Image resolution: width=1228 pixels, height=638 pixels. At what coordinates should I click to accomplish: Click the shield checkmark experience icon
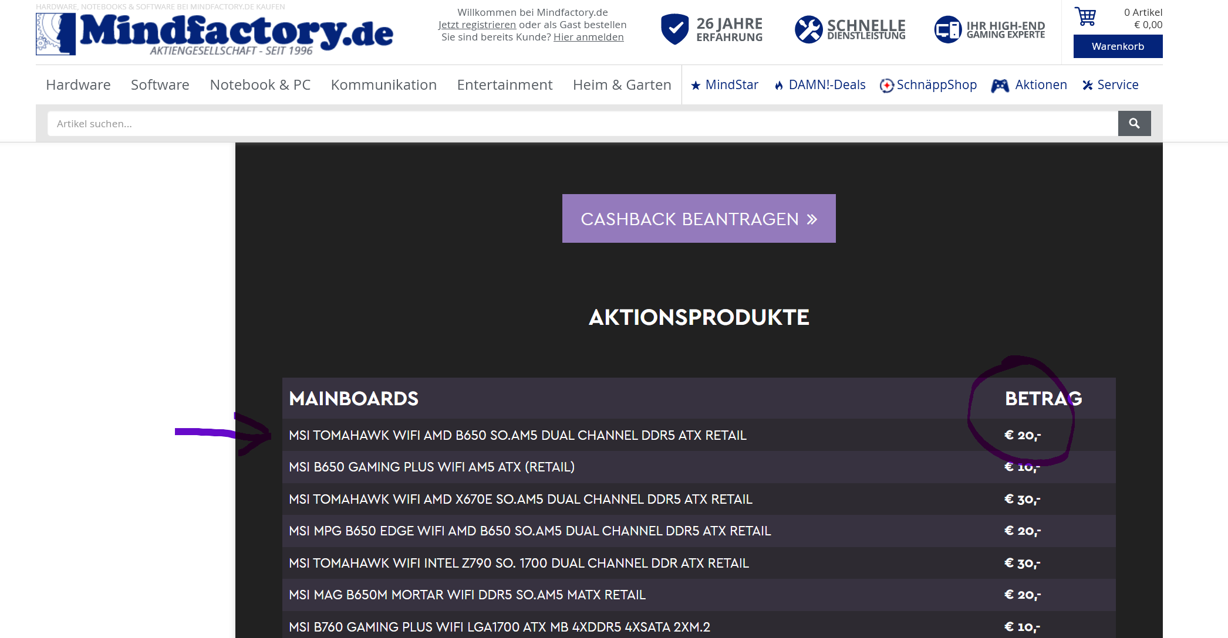(674, 29)
